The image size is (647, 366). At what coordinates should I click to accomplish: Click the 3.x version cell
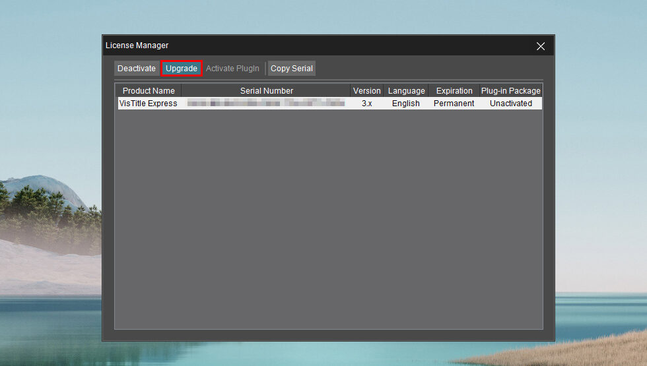click(x=367, y=104)
